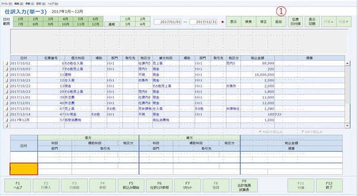Click the 伝票日付順 sort button
This screenshot has width=358, height=196.
[x=295, y=22]
